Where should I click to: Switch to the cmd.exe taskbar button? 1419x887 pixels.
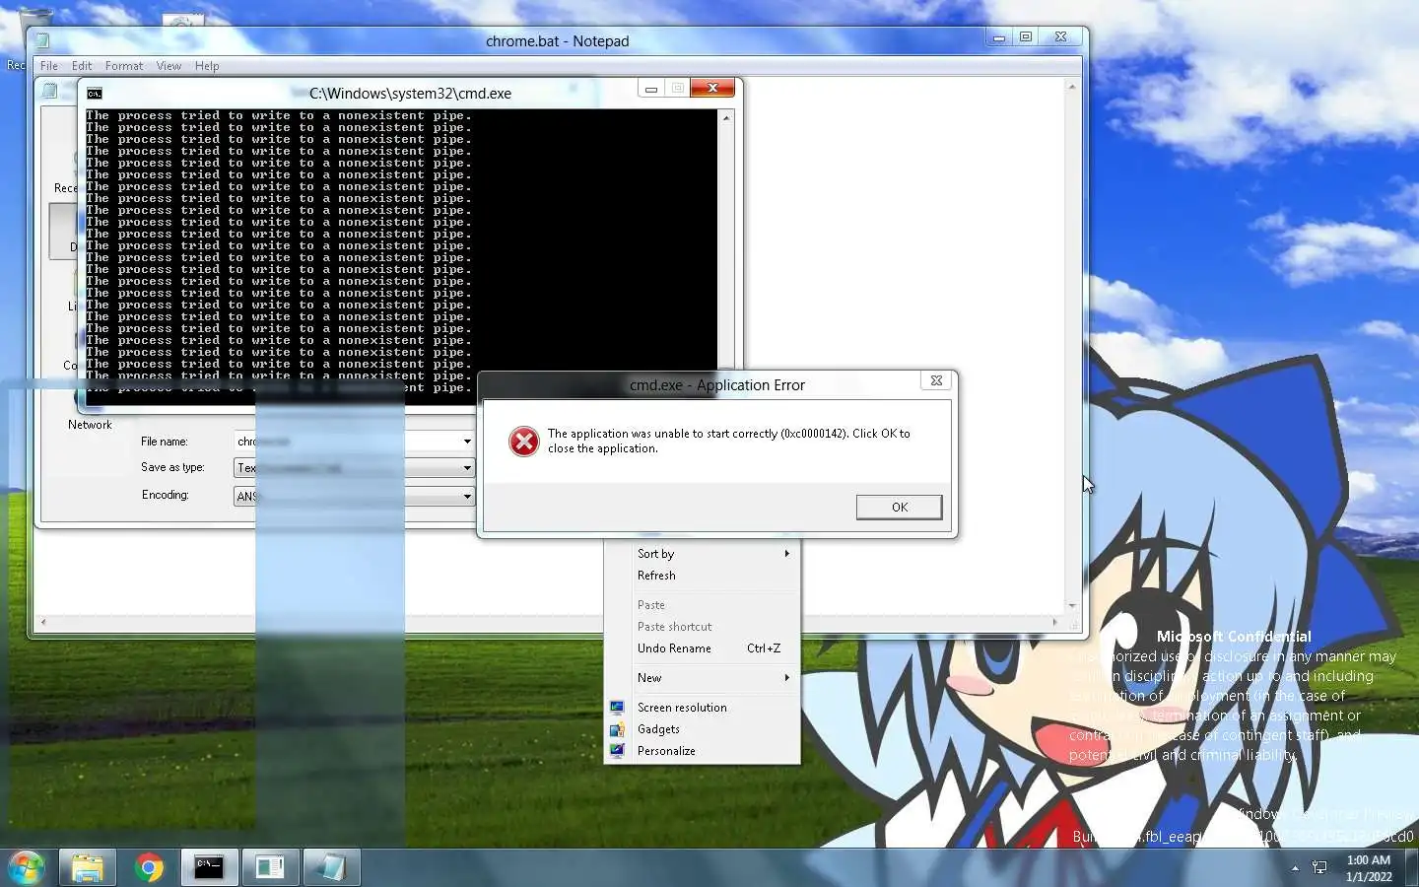[x=209, y=867]
